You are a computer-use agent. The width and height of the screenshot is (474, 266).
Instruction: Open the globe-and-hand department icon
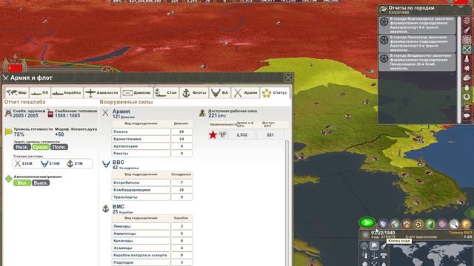point(395,224)
